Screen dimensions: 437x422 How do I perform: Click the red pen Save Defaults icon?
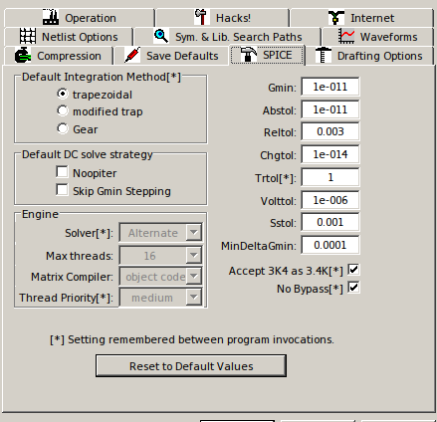tap(132, 55)
